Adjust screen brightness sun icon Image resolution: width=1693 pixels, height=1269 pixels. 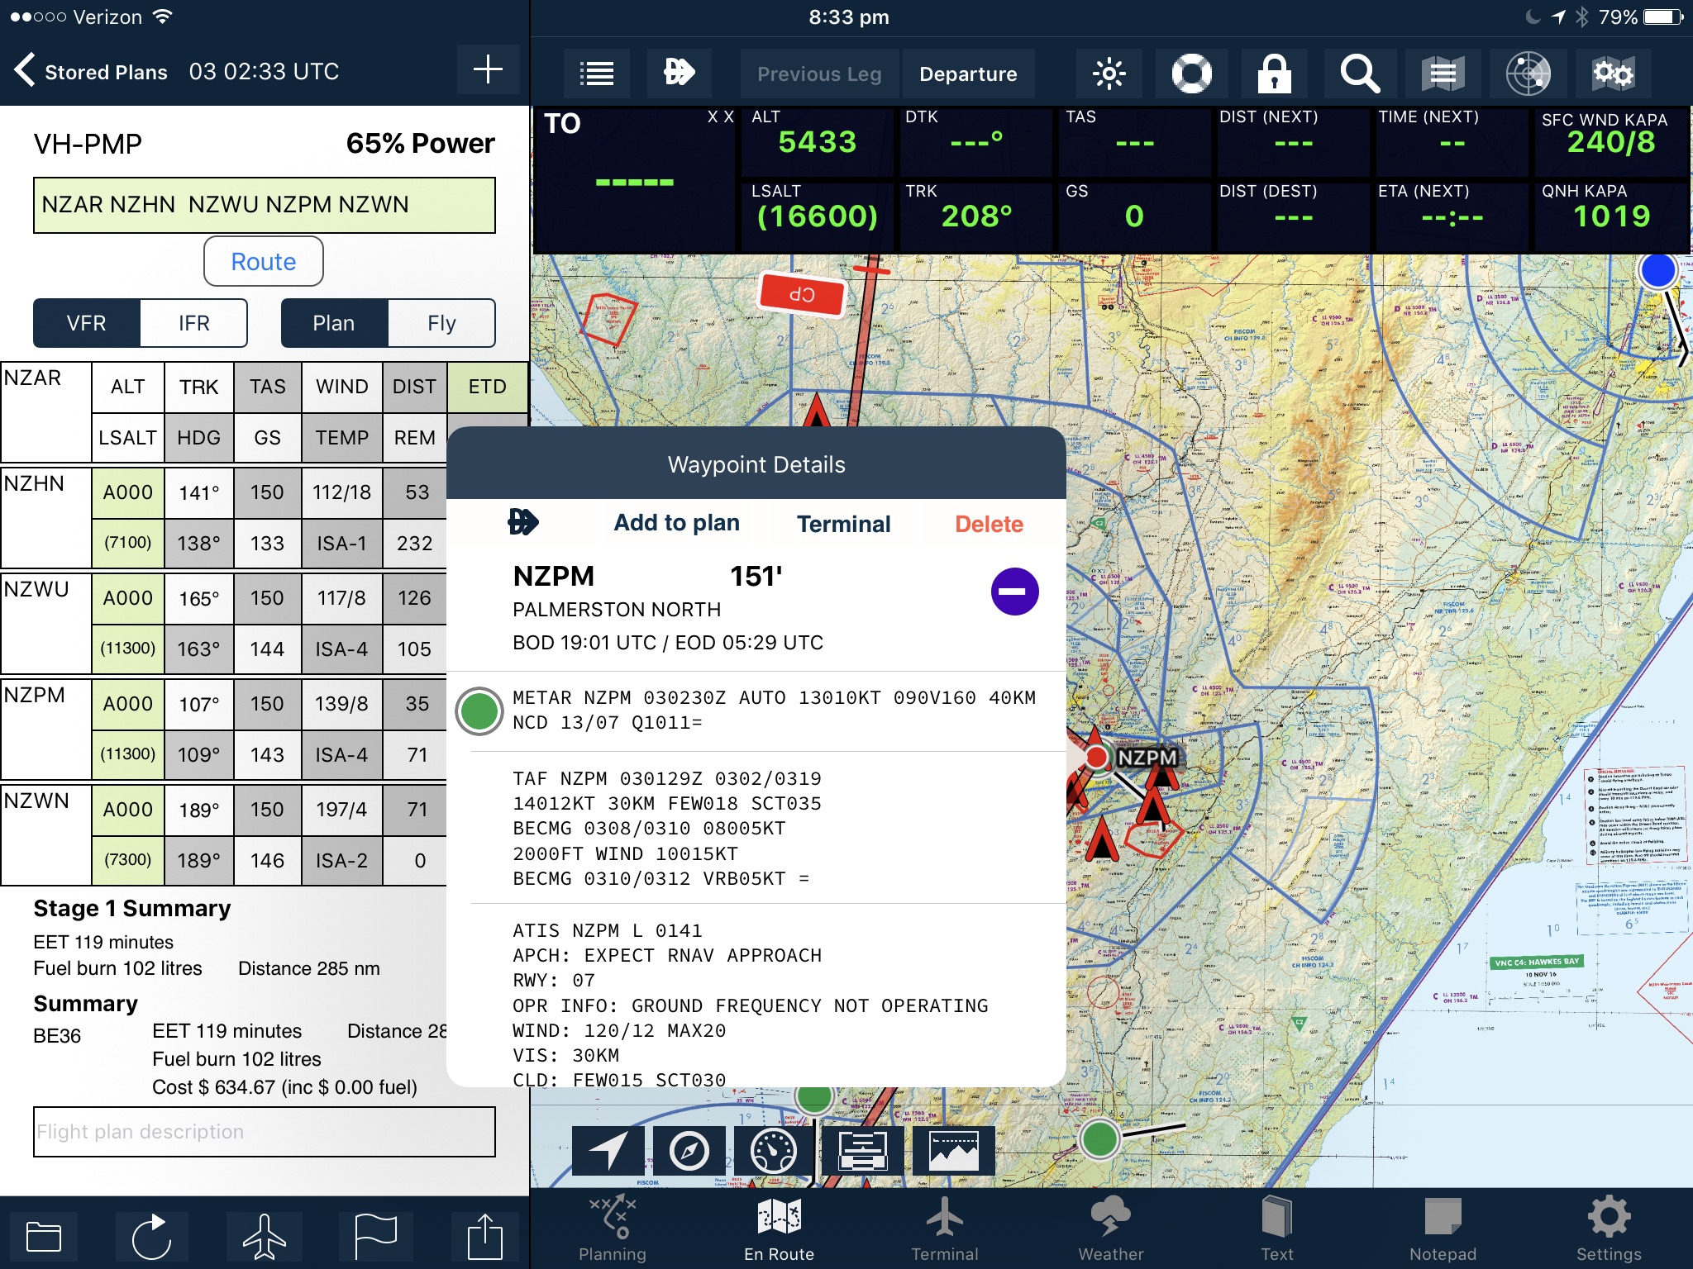click(1109, 74)
